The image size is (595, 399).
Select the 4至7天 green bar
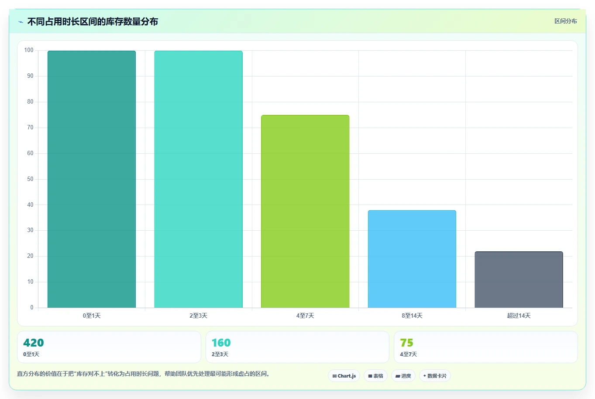(x=305, y=212)
